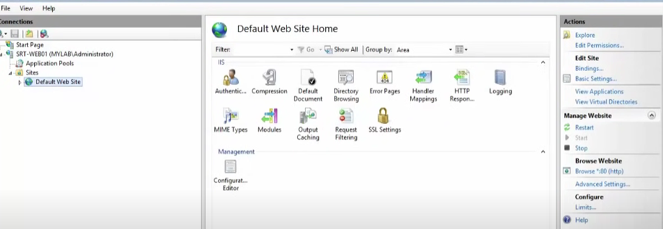Image resolution: width=663 pixels, height=229 pixels.
Task: Select Application Pools in tree
Action: coord(50,63)
